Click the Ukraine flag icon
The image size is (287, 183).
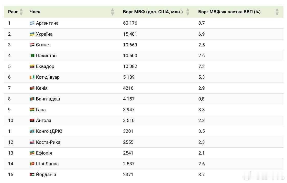coord(32,34)
